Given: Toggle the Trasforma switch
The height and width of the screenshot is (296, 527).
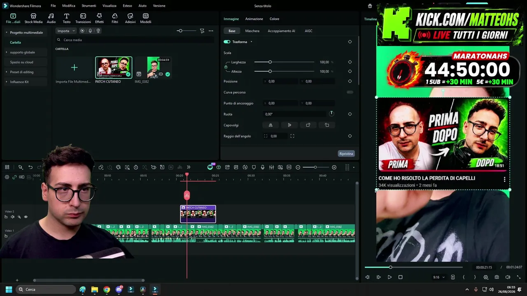Looking at the screenshot, I should coord(227,42).
